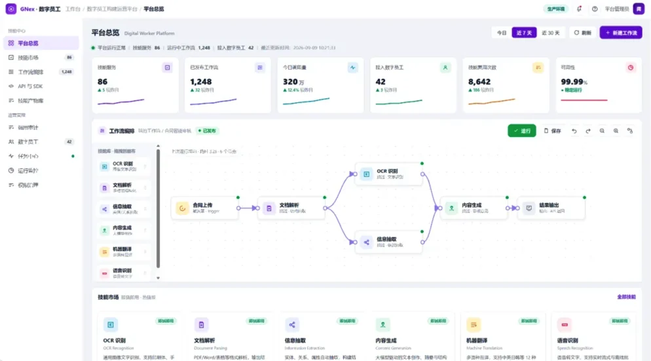
Task: Click the undo arrow in workflow toolbar
Action: 574,131
